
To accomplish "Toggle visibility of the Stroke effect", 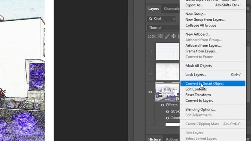I will (x=167, y=112).
